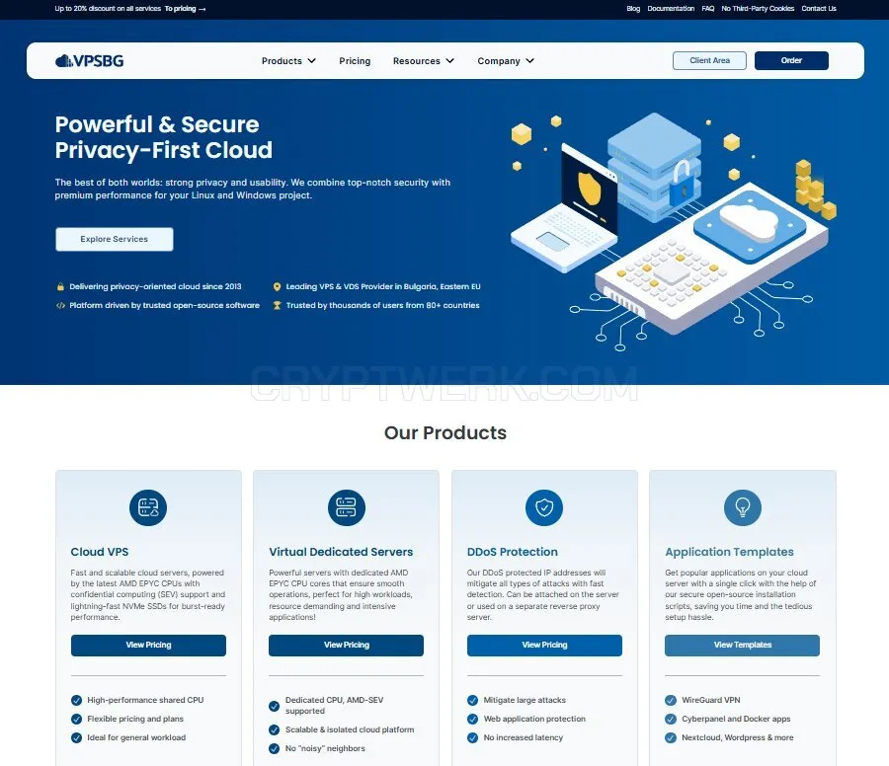The image size is (889, 766).
Task: Click the checkmark next to 'Web application protection'
Action: 473,719
